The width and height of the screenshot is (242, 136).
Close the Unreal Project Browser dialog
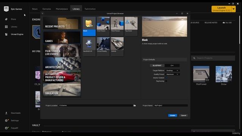[x=188, y=14]
